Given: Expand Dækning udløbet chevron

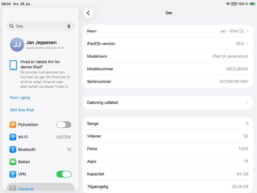Looking at the screenshot, I should coord(247,102).
